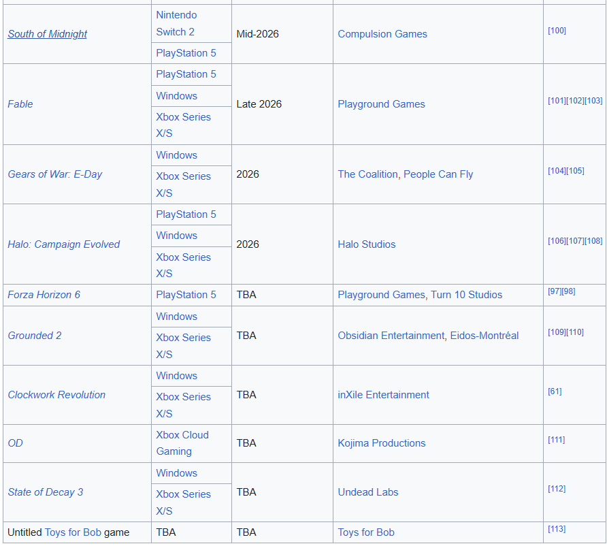Image resolution: width=607 pixels, height=546 pixels.
Task: Open Grounded 2 game link
Action: (35, 336)
